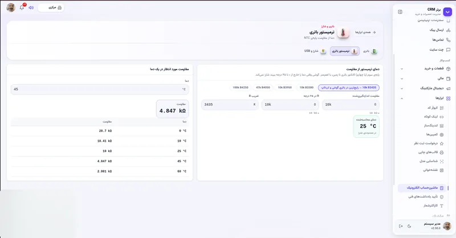Image resolution: width=456 pixels, height=238 pixels.
Task: Open کاراکترشمار character counter tool
Action: pyautogui.click(x=433, y=206)
